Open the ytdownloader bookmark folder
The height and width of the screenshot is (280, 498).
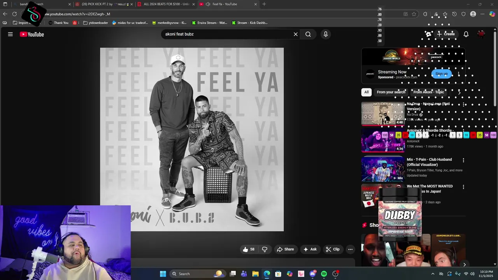tap(96, 23)
